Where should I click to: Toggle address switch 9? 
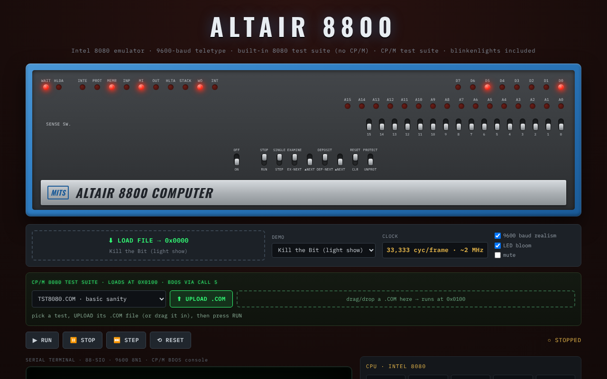coord(446,125)
